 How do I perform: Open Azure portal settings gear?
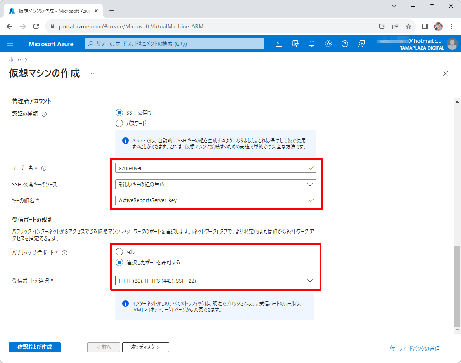pos(328,44)
